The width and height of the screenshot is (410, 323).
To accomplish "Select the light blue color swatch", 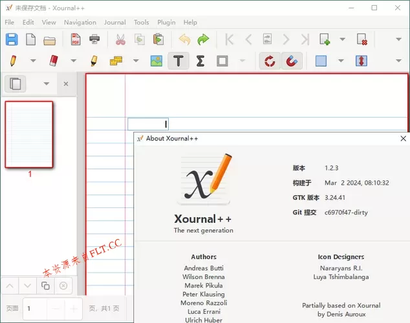I will pyautogui.click(x=321, y=61).
